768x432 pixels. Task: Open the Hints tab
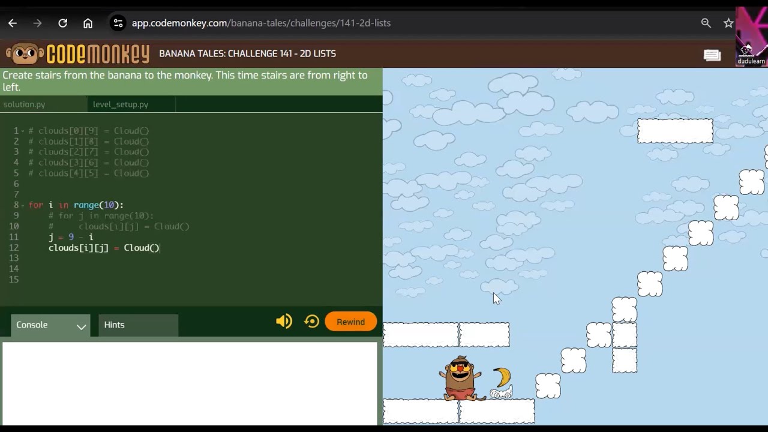138,325
